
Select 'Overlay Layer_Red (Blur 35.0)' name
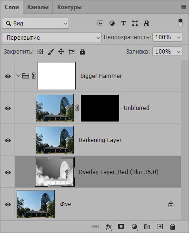click(119, 172)
